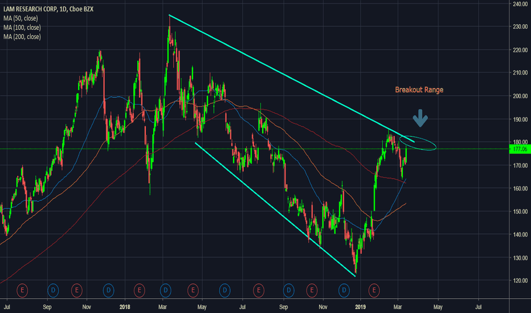Open the earnings marker dated January 2019
Viewport: 531px width, 313px height.
click(374, 290)
